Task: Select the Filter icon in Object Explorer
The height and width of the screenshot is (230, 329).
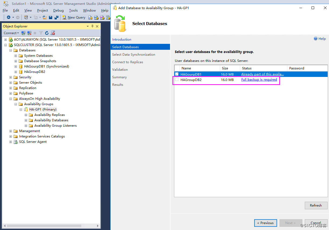Action: tap(41, 33)
